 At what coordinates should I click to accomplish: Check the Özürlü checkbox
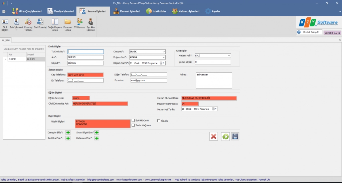(x=159, y=121)
